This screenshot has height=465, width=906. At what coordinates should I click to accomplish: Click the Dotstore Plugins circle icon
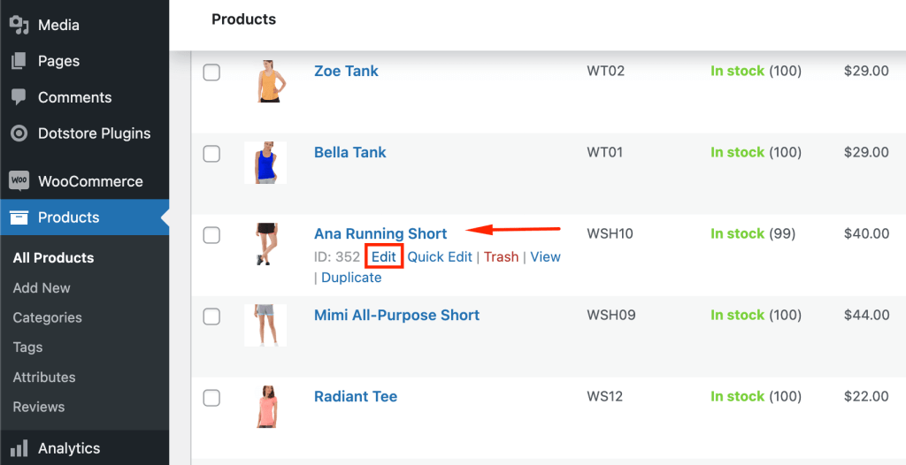(19, 133)
